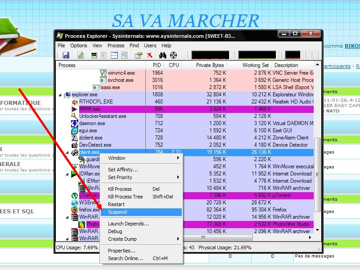Click the MMM.exe icon
Viewport: 360px width, 270px height.
(75, 109)
